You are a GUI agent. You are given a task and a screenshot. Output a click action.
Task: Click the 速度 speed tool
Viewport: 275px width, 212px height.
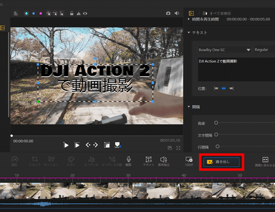point(14,161)
